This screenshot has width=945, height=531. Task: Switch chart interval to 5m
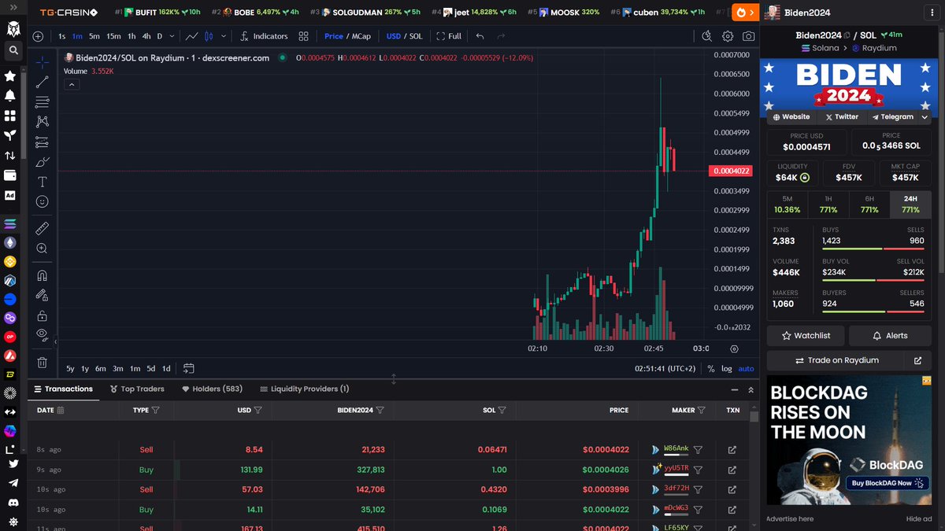click(x=94, y=36)
